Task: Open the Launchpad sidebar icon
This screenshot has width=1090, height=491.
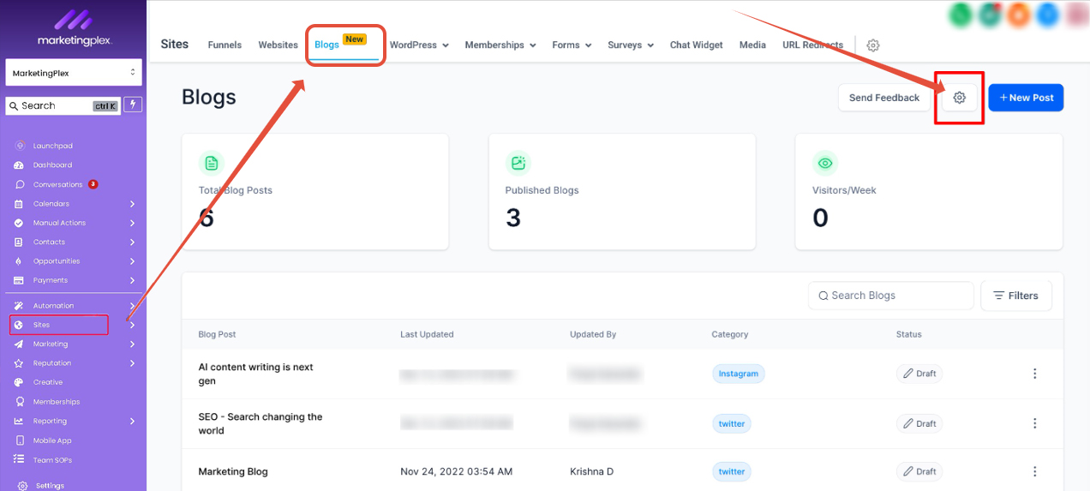Action: (19, 146)
